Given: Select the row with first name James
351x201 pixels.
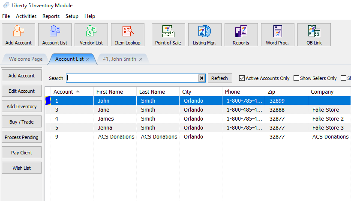Looking at the screenshot, I should coord(198,118).
